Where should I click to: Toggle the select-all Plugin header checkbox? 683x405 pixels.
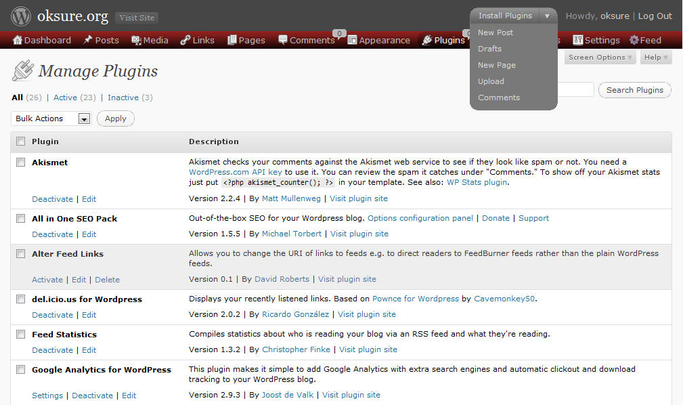tap(21, 142)
